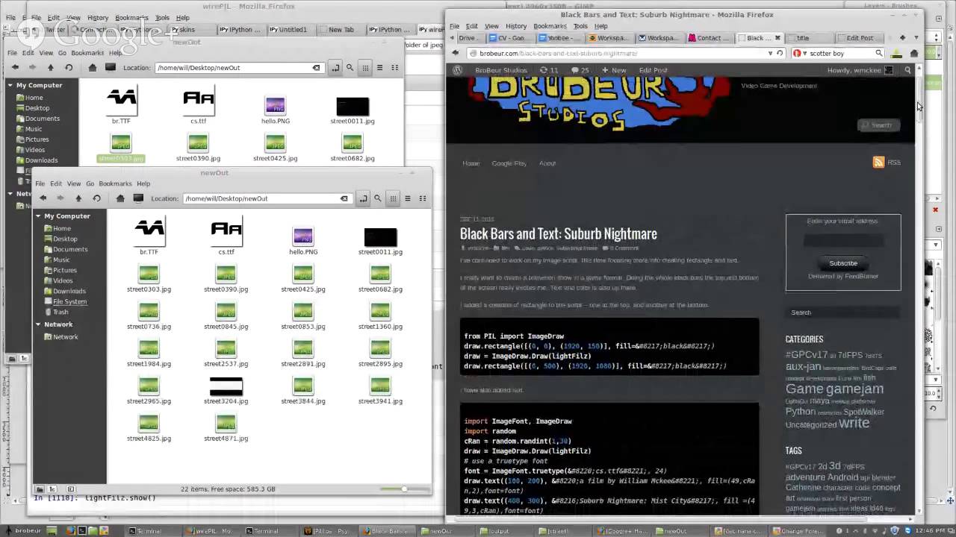This screenshot has width=956, height=537.
Task: Open Go menu in front newOut window
Action: point(90,183)
